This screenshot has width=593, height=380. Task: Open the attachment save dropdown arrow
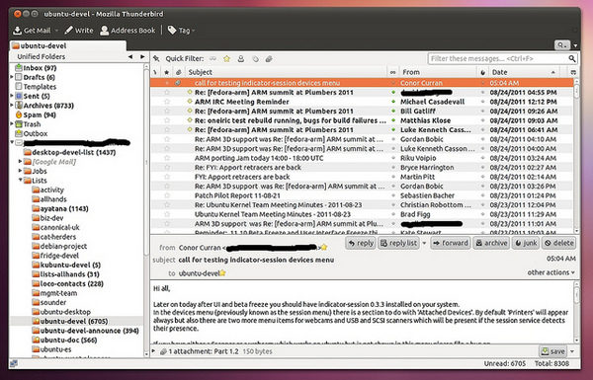[x=572, y=351]
